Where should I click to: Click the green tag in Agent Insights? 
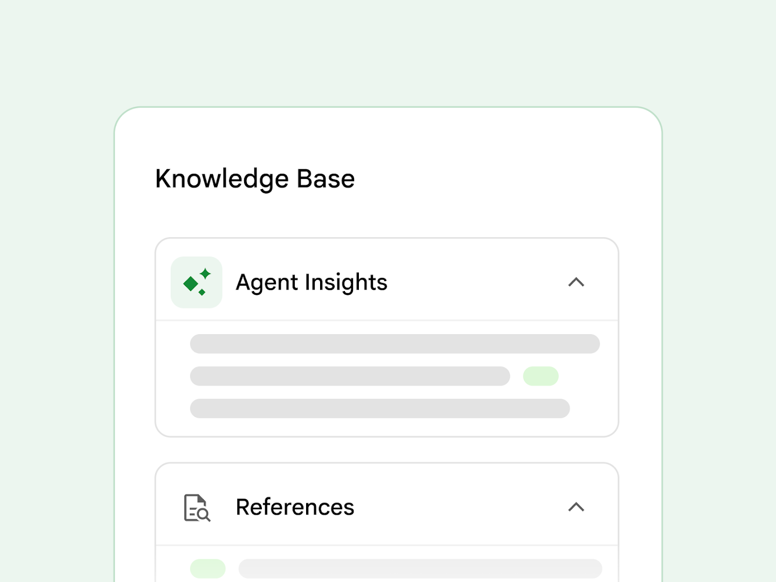[x=541, y=376]
